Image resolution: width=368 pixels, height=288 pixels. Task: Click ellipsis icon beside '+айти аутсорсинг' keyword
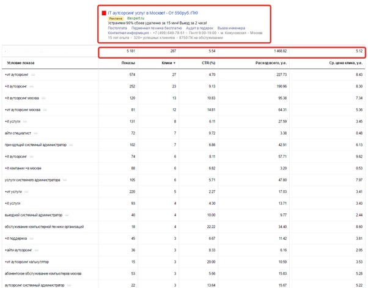coord(37,251)
